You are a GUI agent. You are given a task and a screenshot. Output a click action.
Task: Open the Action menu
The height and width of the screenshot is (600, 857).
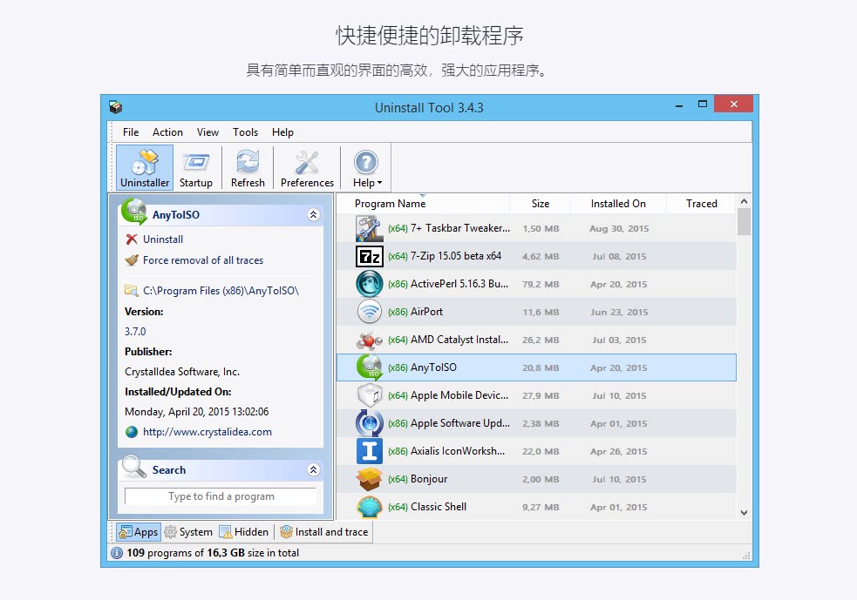[167, 132]
